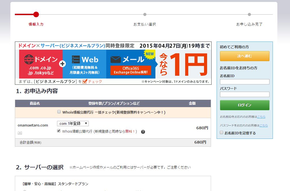290x191 pixels.
Task: Open the .com 1年登録 dropdown
Action: click(x=73, y=123)
